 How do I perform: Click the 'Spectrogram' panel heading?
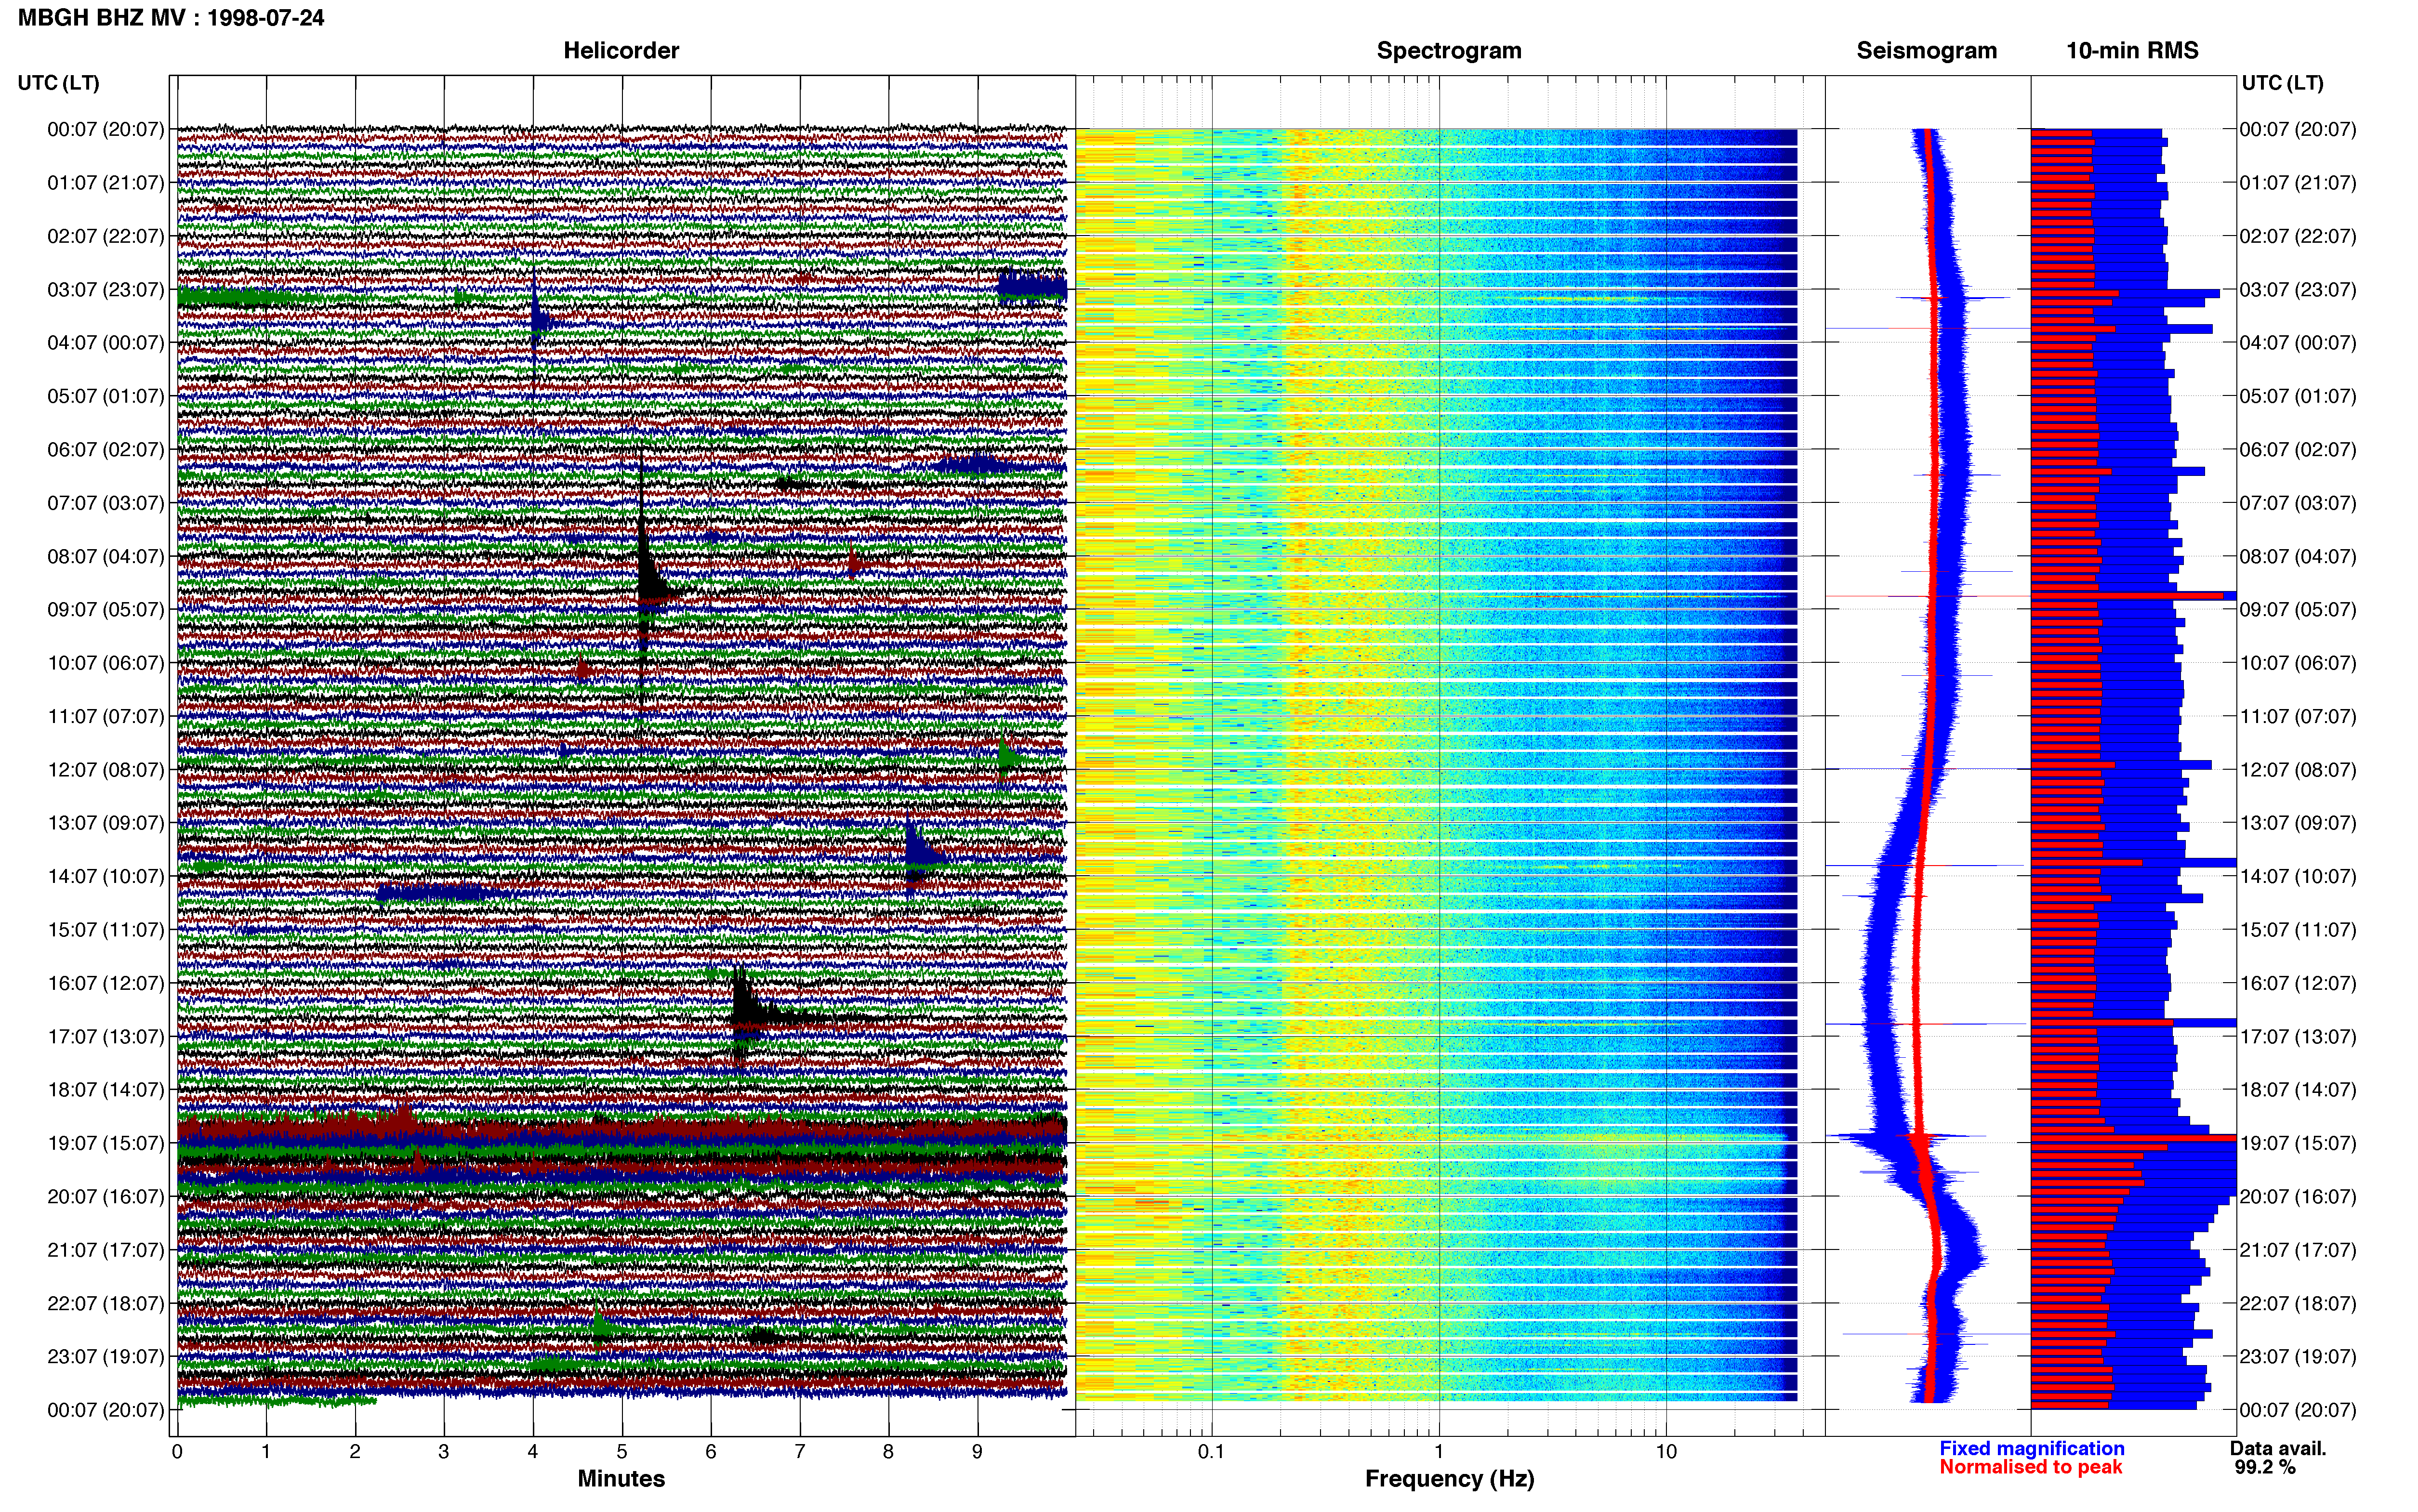[1449, 51]
